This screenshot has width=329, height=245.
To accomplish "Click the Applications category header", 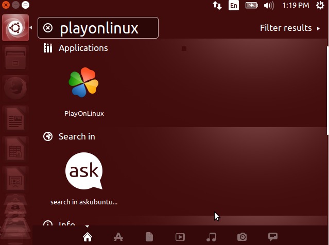I will 83,48.
